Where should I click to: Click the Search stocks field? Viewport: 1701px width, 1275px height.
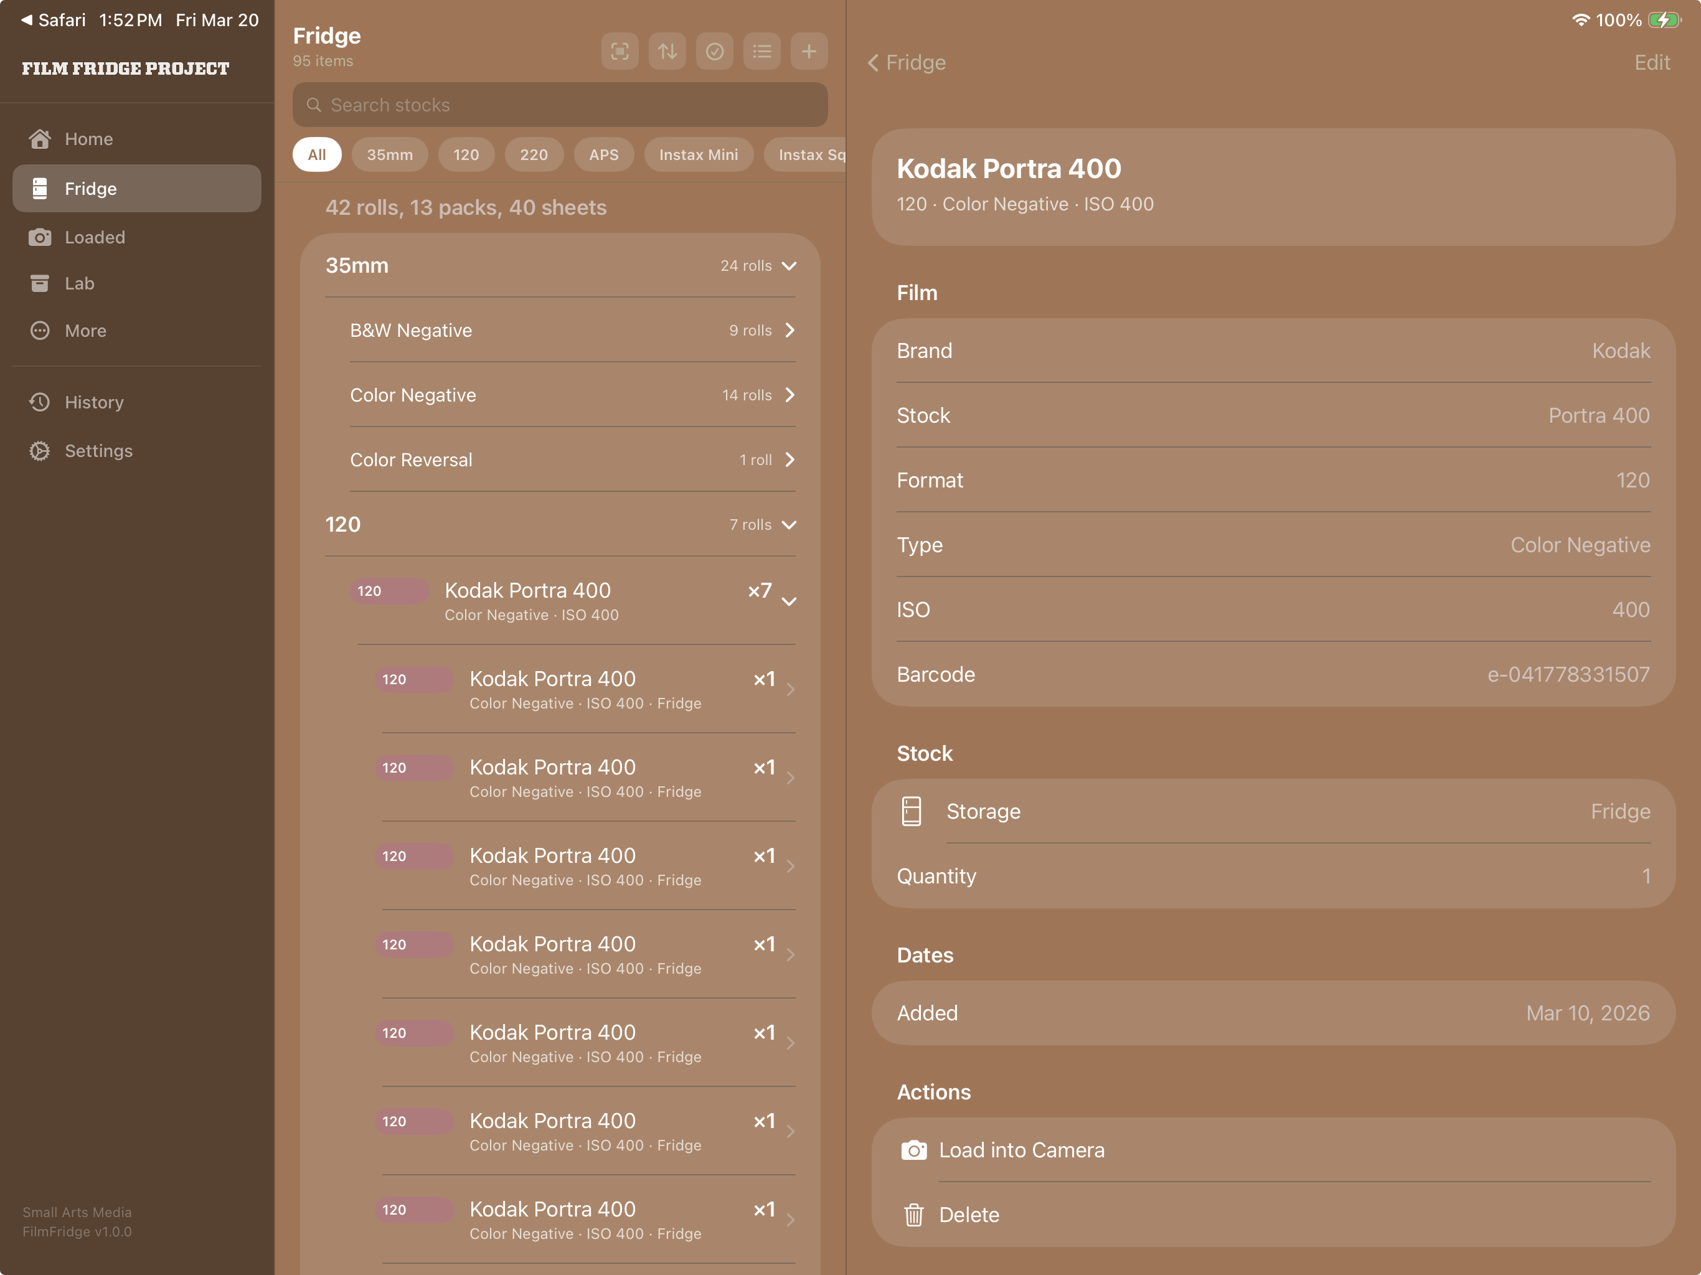pyautogui.click(x=559, y=105)
